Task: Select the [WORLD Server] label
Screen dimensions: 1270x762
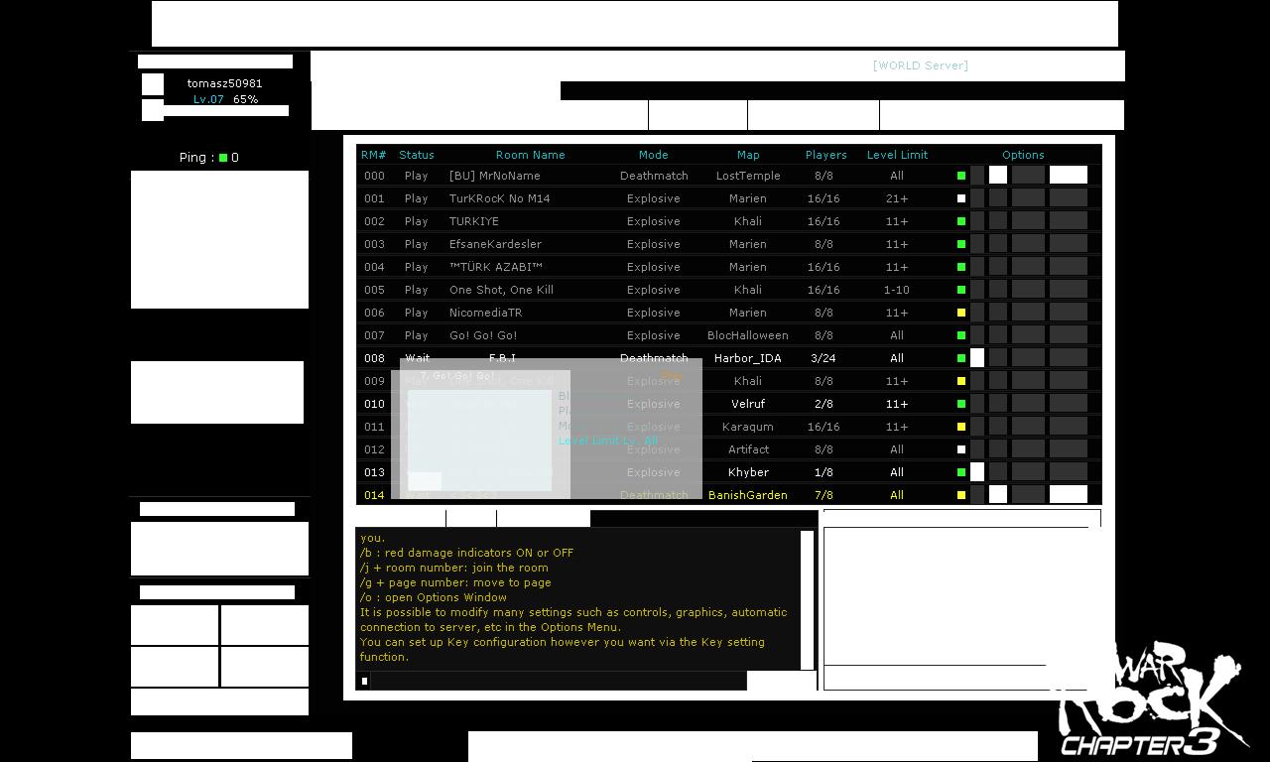Action: point(921,65)
